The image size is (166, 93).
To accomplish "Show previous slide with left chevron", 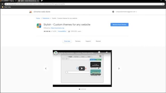I will coord(46,68).
